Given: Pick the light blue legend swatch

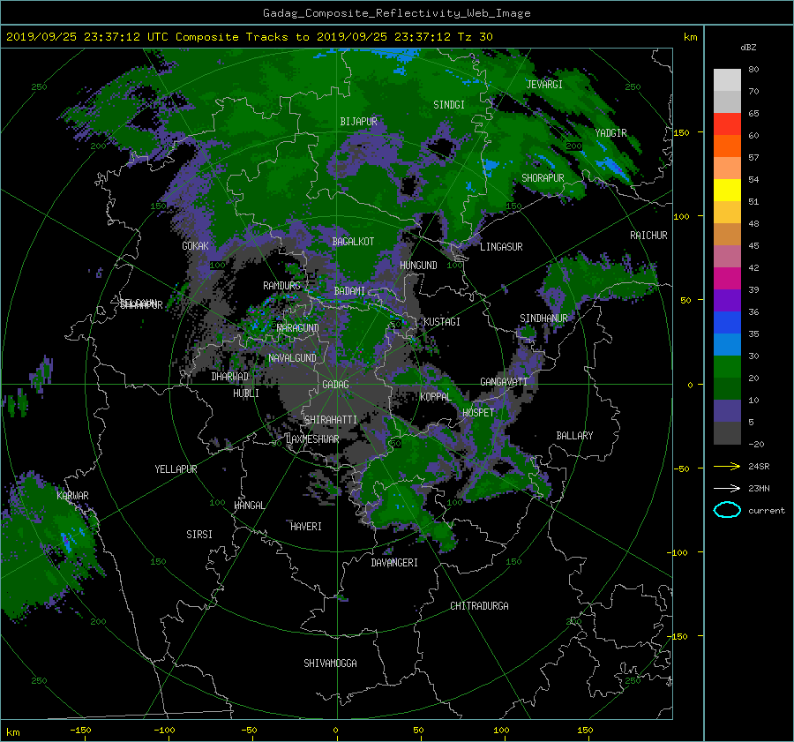Looking at the screenshot, I should 727,344.
